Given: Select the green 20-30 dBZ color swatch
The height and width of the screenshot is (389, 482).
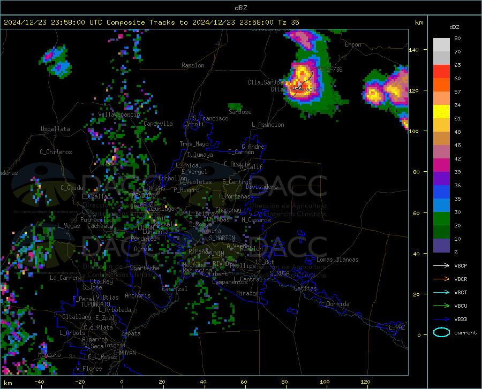Looking at the screenshot, I should (x=441, y=219).
